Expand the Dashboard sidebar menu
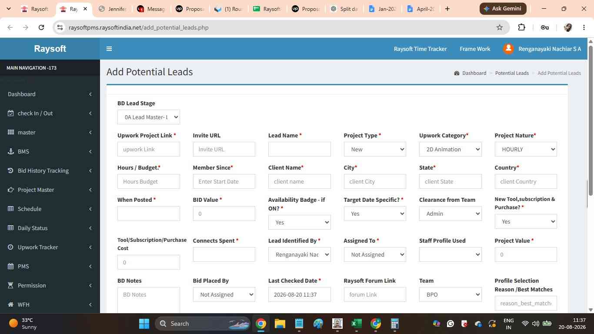 [50, 94]
